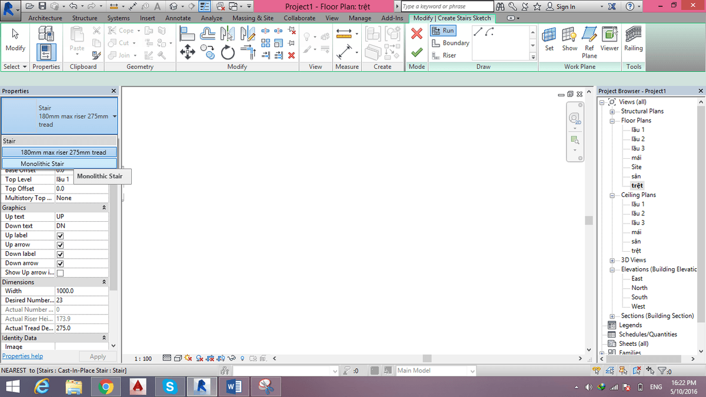706x397 pixels.
Task: Select the Line draw tool
Action: (478, 31)
